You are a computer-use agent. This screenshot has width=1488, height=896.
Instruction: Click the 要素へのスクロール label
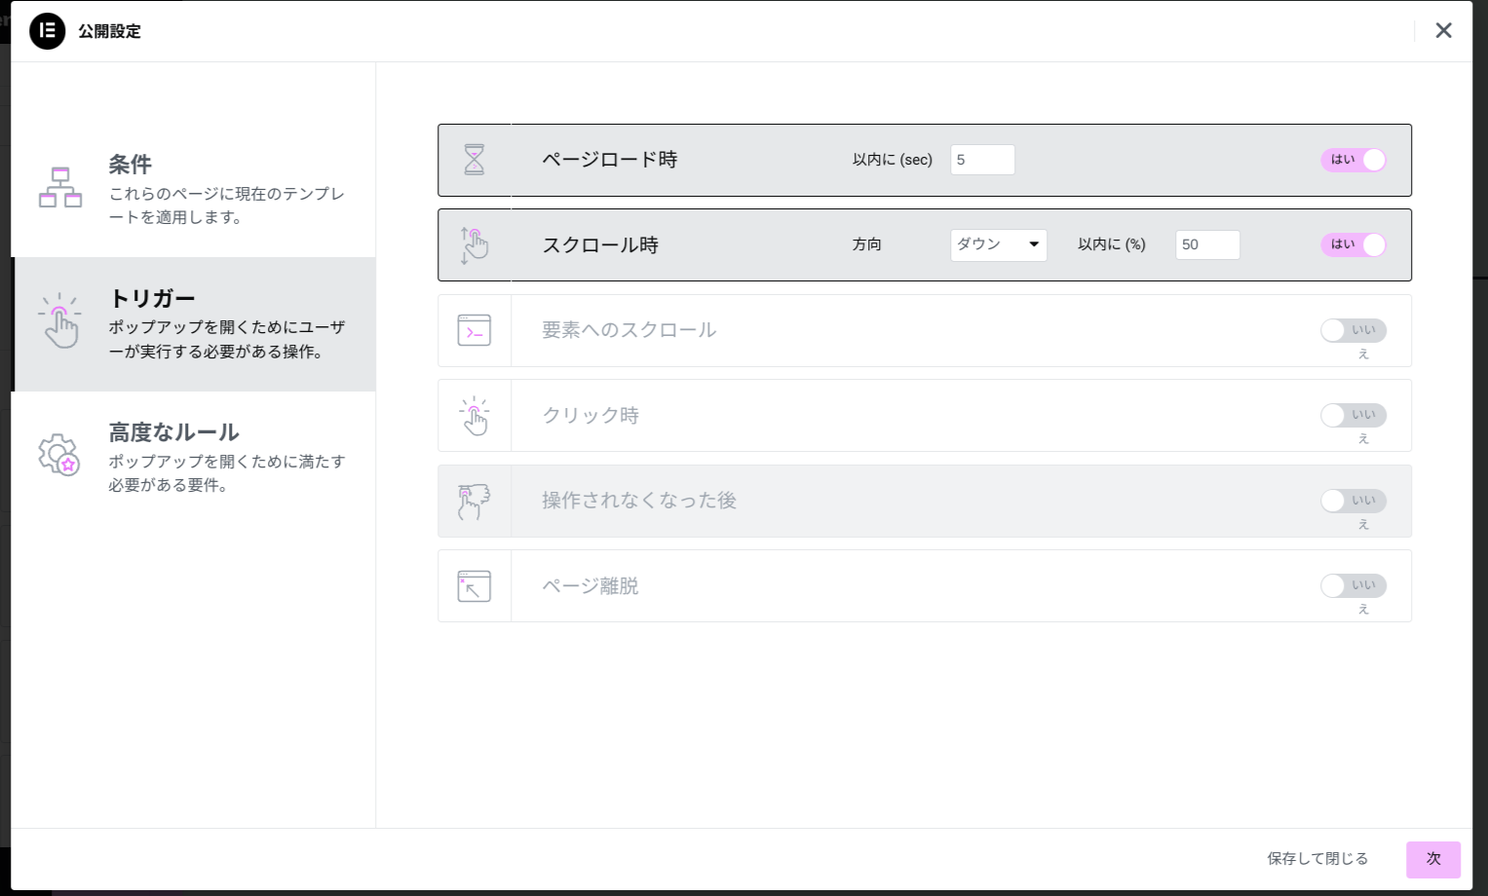(630, 330)
